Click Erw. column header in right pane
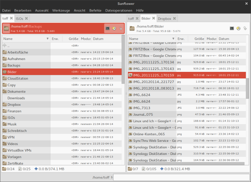Viewport: 251px width, 182px height. pyautogui.click(x=182, y=39)
